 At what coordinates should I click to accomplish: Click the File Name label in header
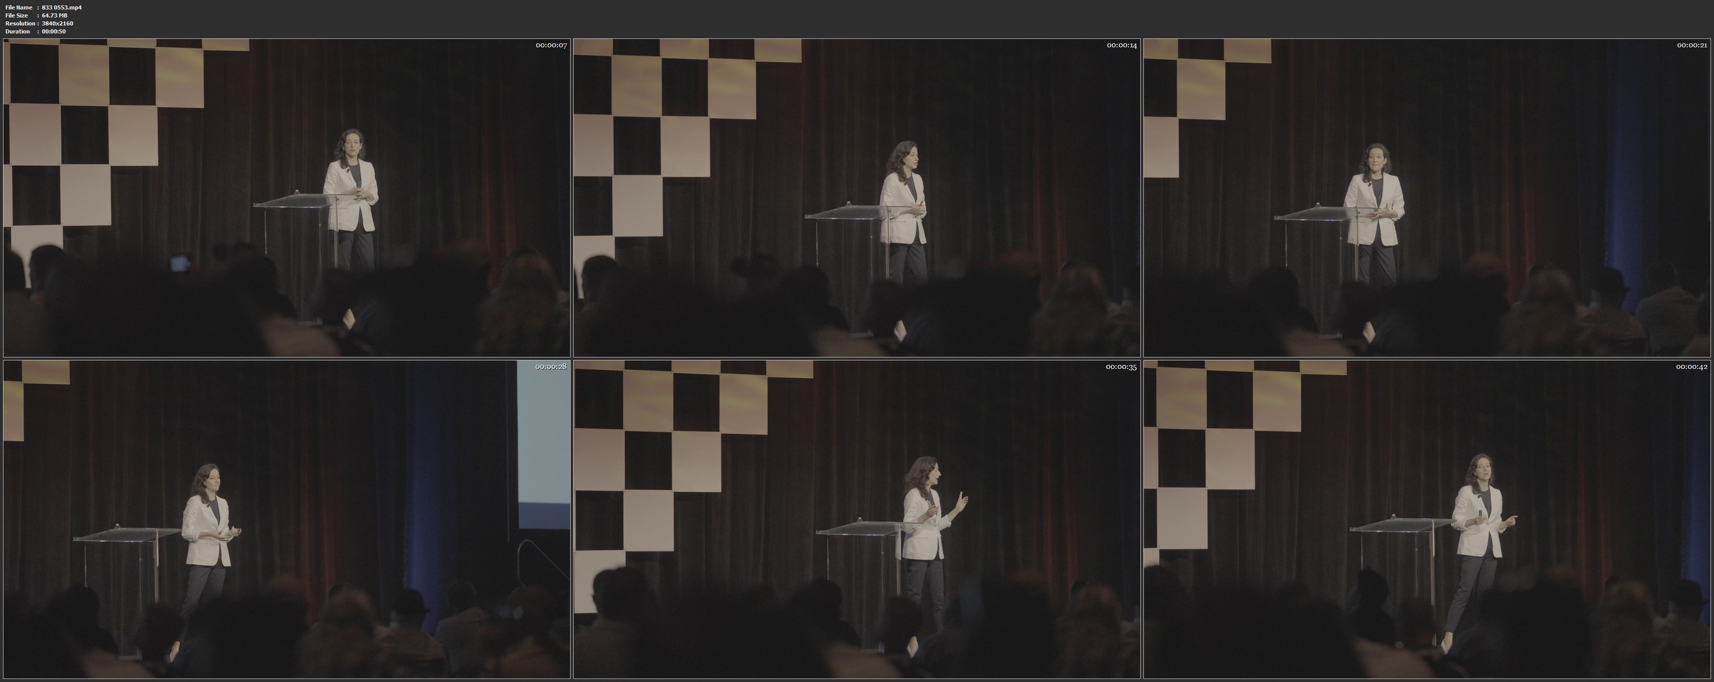coord(18,7)
